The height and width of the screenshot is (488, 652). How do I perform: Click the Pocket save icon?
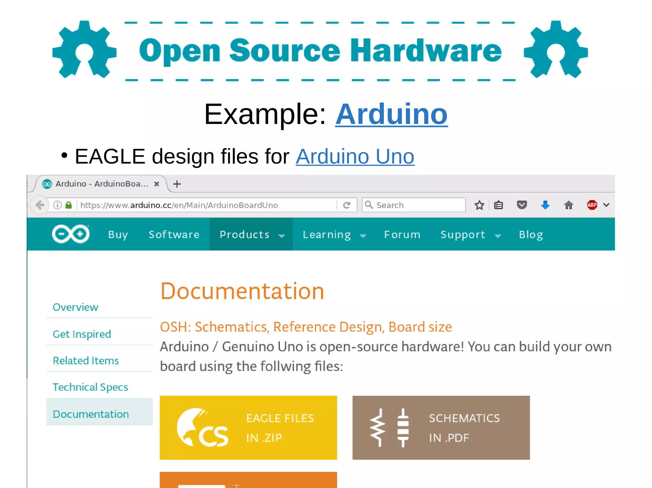pyautogui.click(x=522, y=205)
